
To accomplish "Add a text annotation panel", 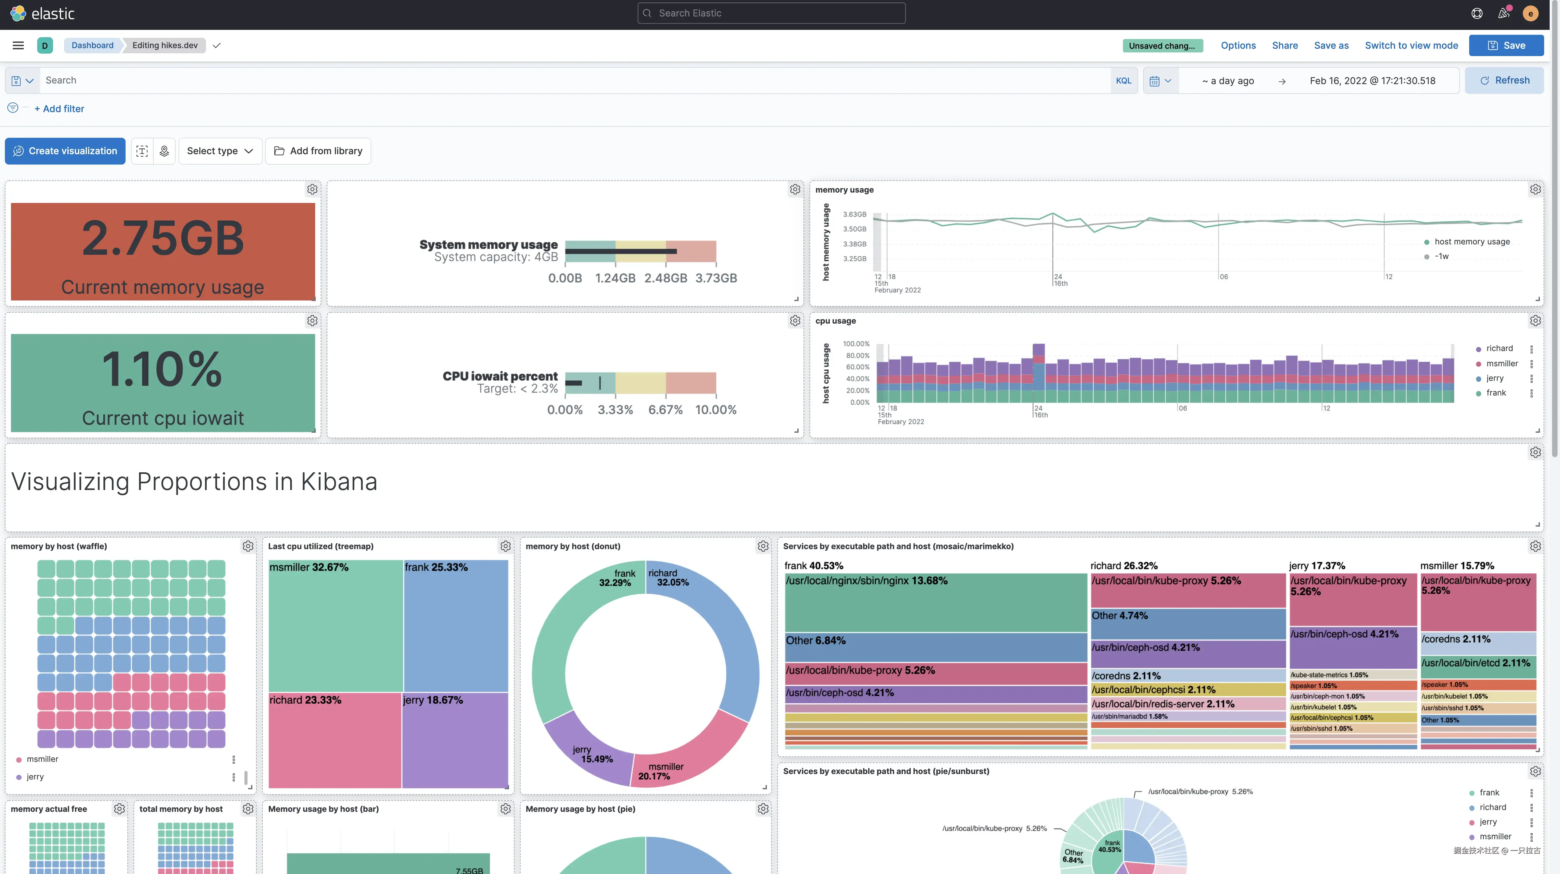I will pyautogui.click(x=142, y=151).
